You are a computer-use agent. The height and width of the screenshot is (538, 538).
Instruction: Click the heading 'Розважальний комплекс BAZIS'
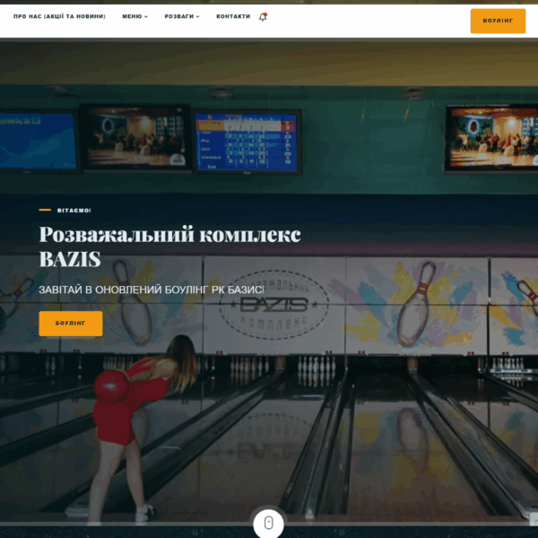(169, 247)
